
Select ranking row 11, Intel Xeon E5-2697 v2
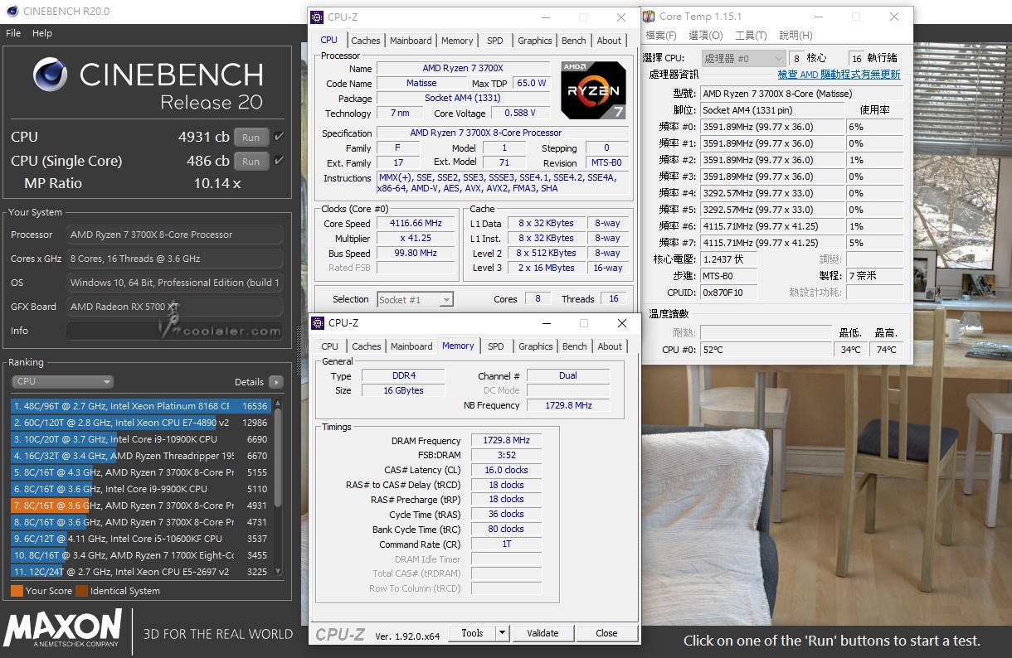[140, 572]
